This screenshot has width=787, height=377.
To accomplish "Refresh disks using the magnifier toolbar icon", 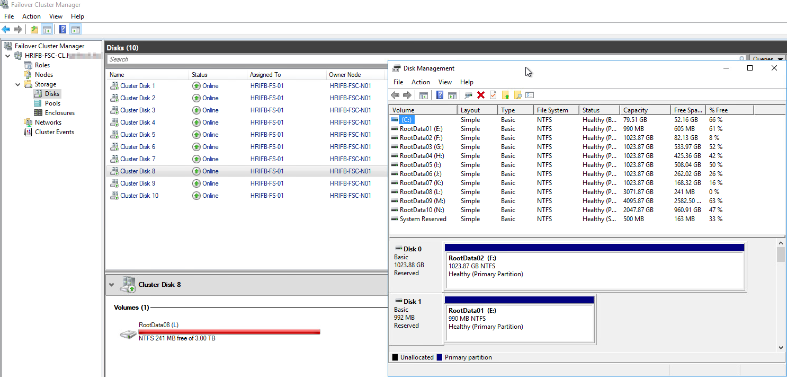I will (x=469, y=95).
